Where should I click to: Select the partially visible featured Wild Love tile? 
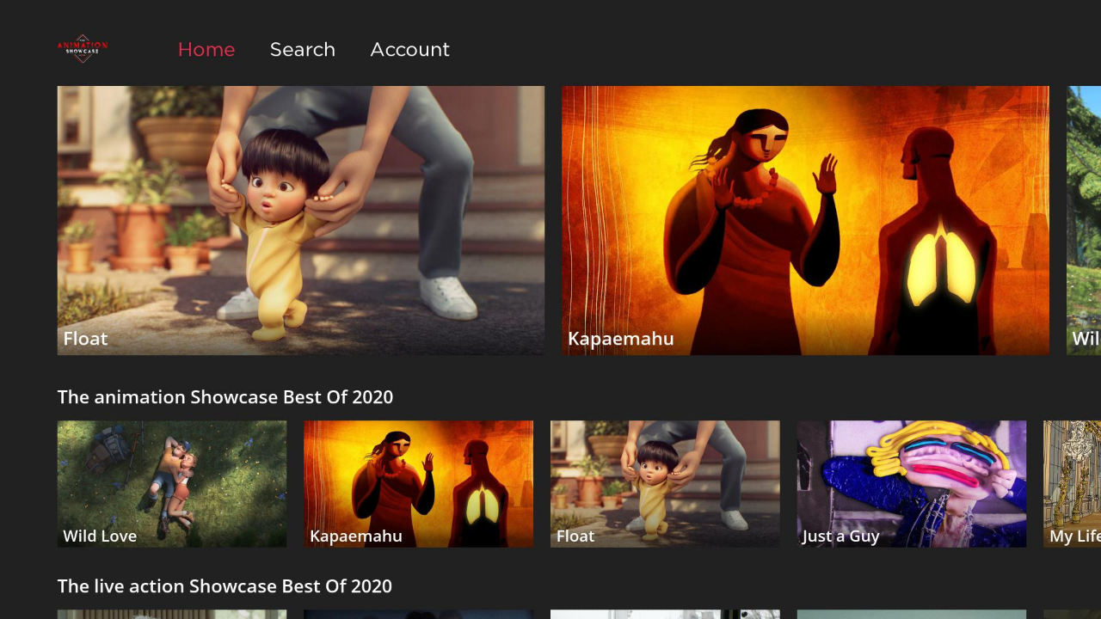coord(1084,220)
